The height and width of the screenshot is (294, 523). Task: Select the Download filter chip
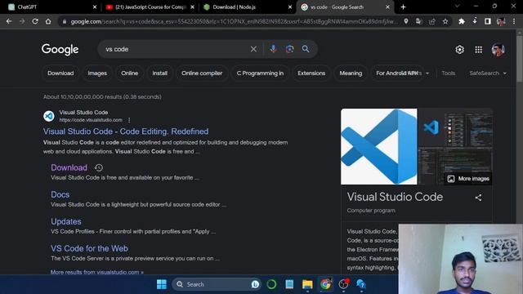[x=60, y=73]
